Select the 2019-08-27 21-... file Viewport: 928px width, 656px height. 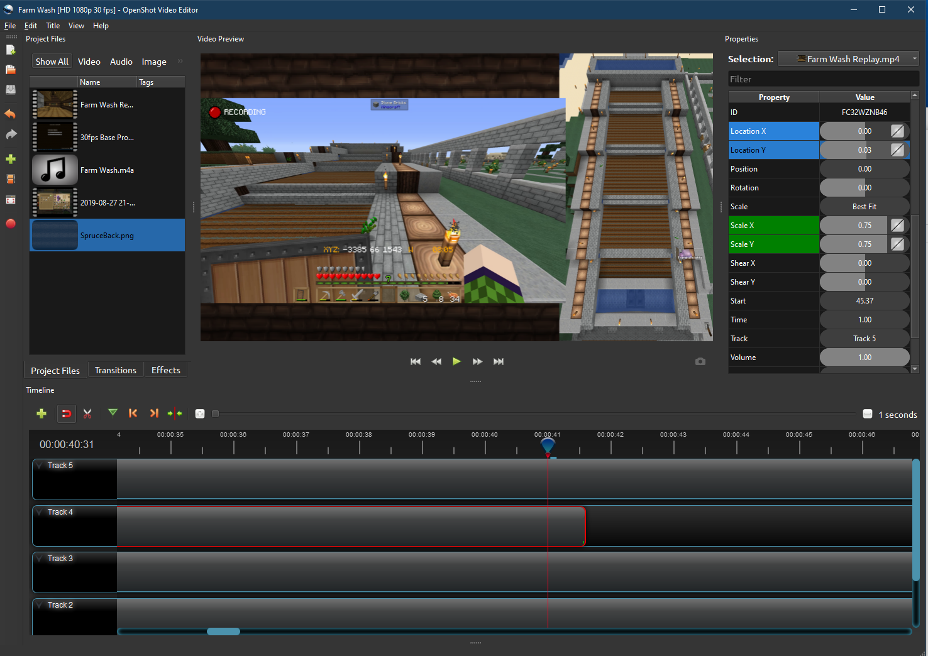click(107, 203)
